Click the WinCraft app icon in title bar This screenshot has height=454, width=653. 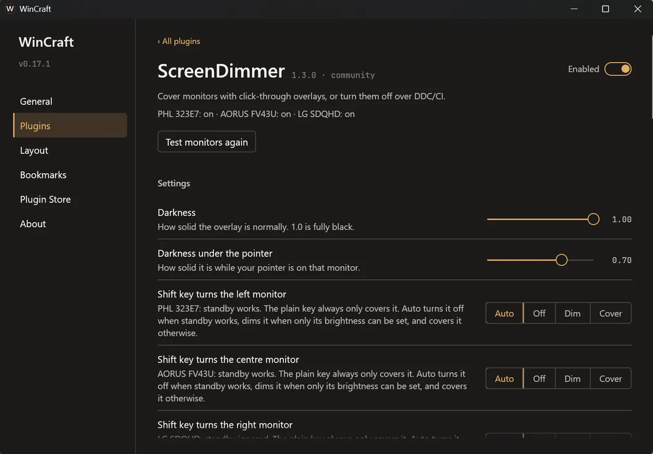(10, 9)
